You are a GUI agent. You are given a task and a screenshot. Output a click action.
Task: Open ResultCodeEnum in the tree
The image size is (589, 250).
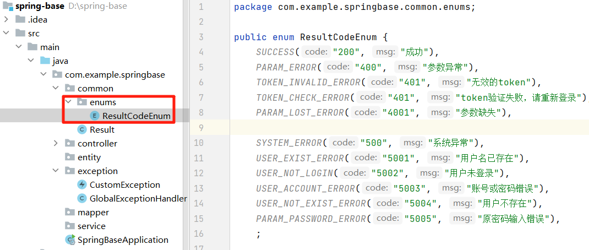(137, 116)
